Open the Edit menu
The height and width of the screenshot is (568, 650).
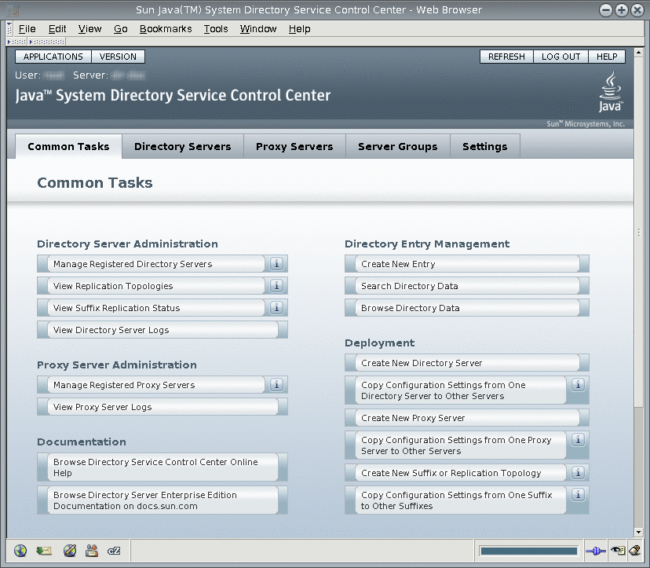point(57,29)
